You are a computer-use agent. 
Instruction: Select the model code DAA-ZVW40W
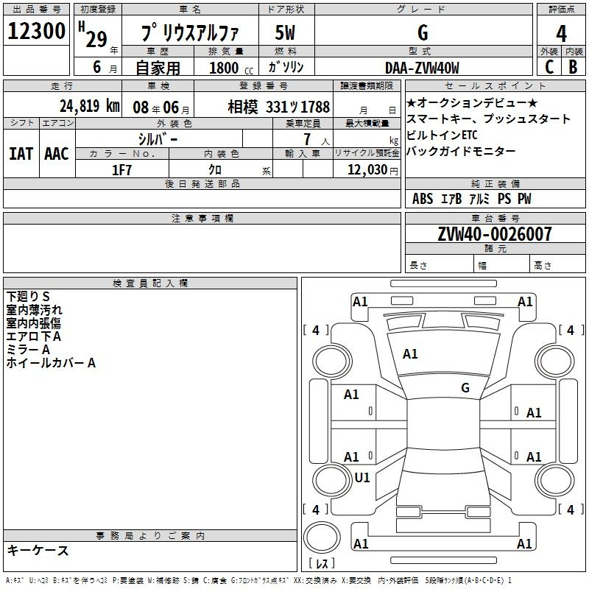point(422,68)
